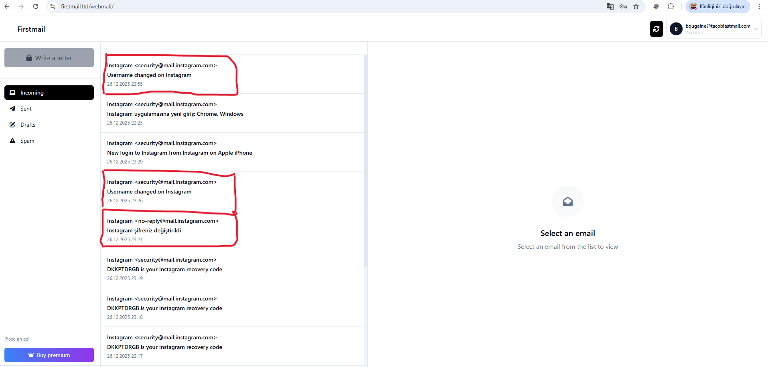
Task: Open the Username changed email from 23:26
Action: [232, 191]
